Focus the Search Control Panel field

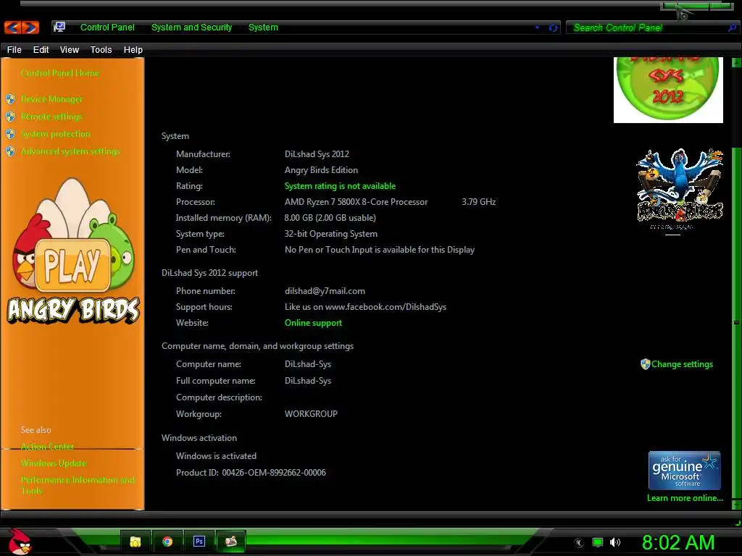[649, 28]
